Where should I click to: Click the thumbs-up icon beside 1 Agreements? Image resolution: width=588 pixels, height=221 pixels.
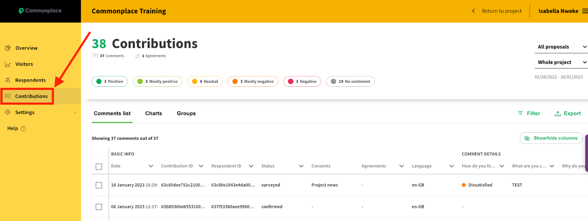[x=137, y=56]
